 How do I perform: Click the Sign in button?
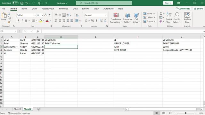click(168, 3)
